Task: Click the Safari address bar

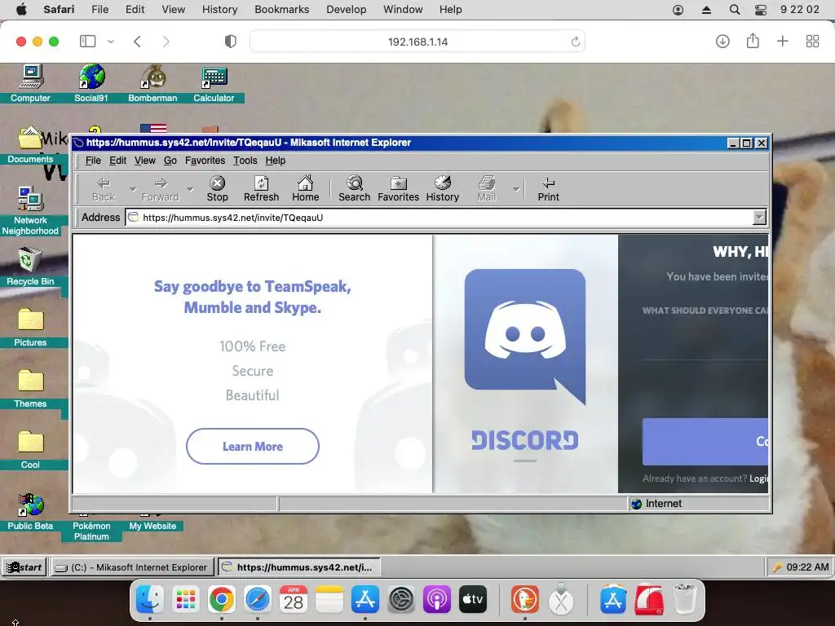Action: tap(417, 42)
